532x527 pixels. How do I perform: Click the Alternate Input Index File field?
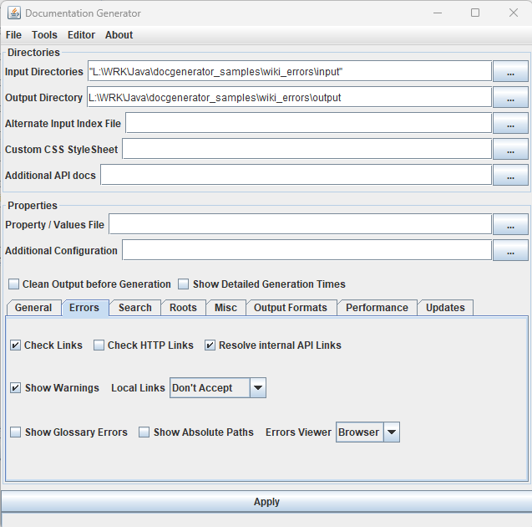pos(308,123)
